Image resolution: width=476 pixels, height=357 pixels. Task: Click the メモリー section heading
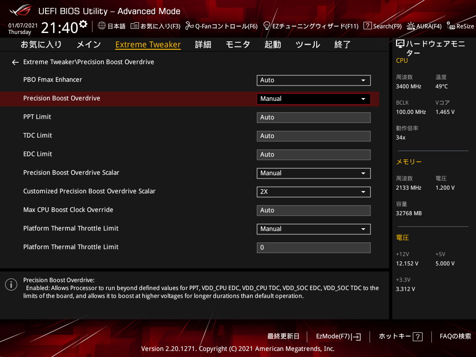[409, 162]
